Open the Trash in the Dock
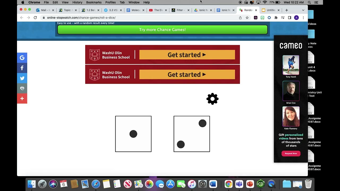 click(x=308, y=184)
